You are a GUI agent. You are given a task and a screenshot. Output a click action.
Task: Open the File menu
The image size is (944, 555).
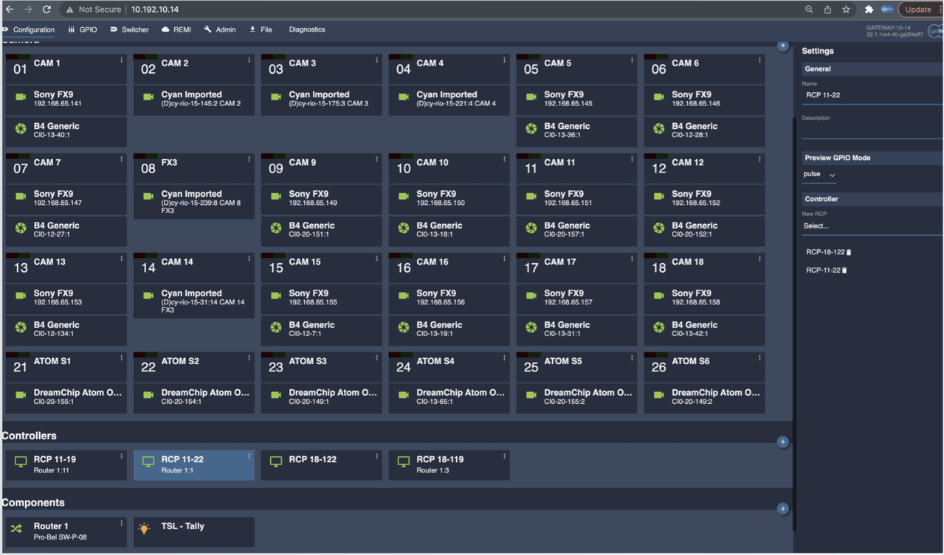click(x=261, y=29)
